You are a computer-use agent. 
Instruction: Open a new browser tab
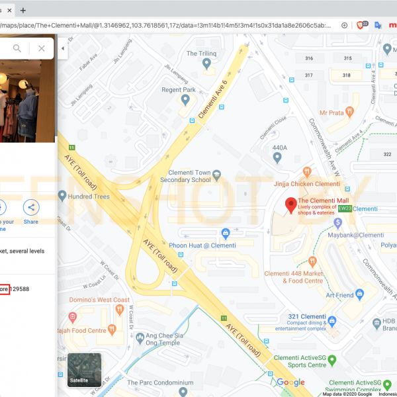coord(23,11)
